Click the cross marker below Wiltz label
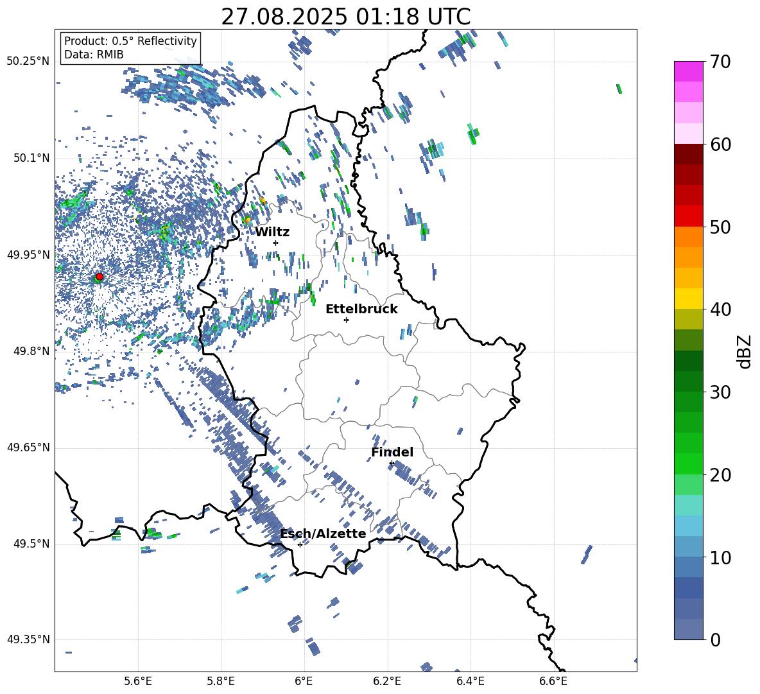 coord(276,243)
